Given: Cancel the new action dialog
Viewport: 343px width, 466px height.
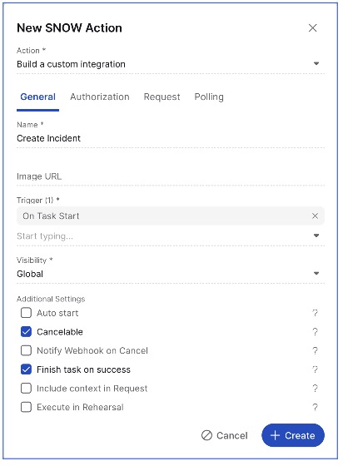Looking at the screenshot, I should tap(225, 435).
